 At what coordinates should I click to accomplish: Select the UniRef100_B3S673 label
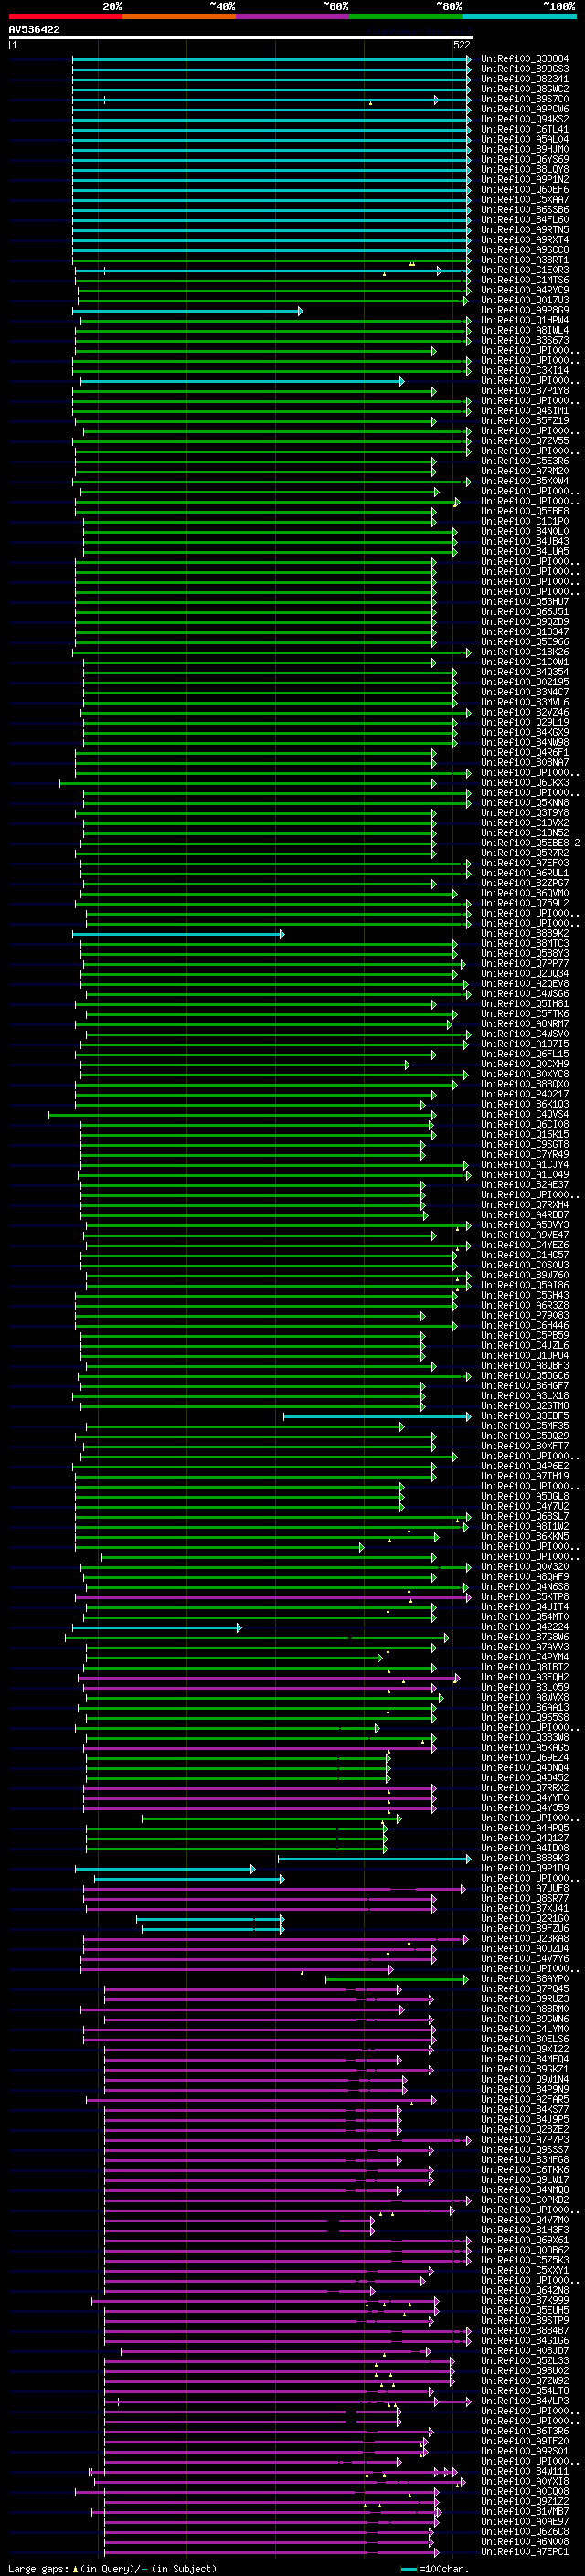coord(525,340)
